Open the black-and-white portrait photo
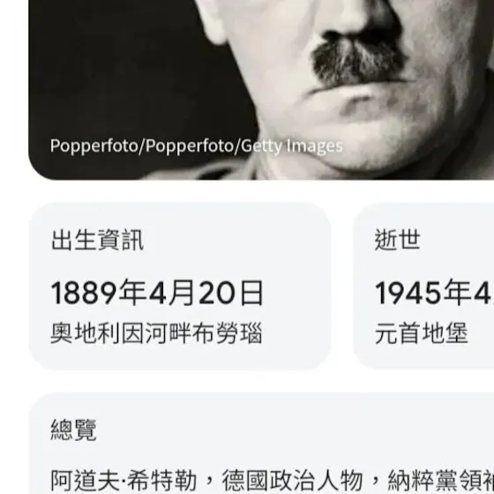 tap(261, 90)
